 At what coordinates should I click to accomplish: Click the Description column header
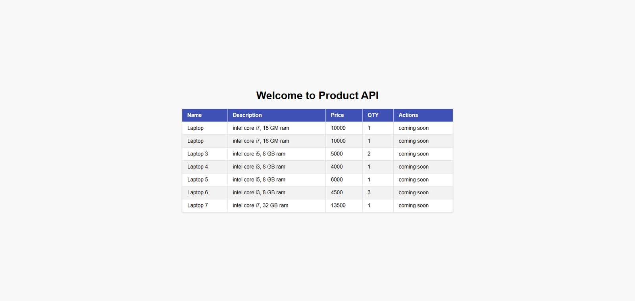tap(247, 115)
